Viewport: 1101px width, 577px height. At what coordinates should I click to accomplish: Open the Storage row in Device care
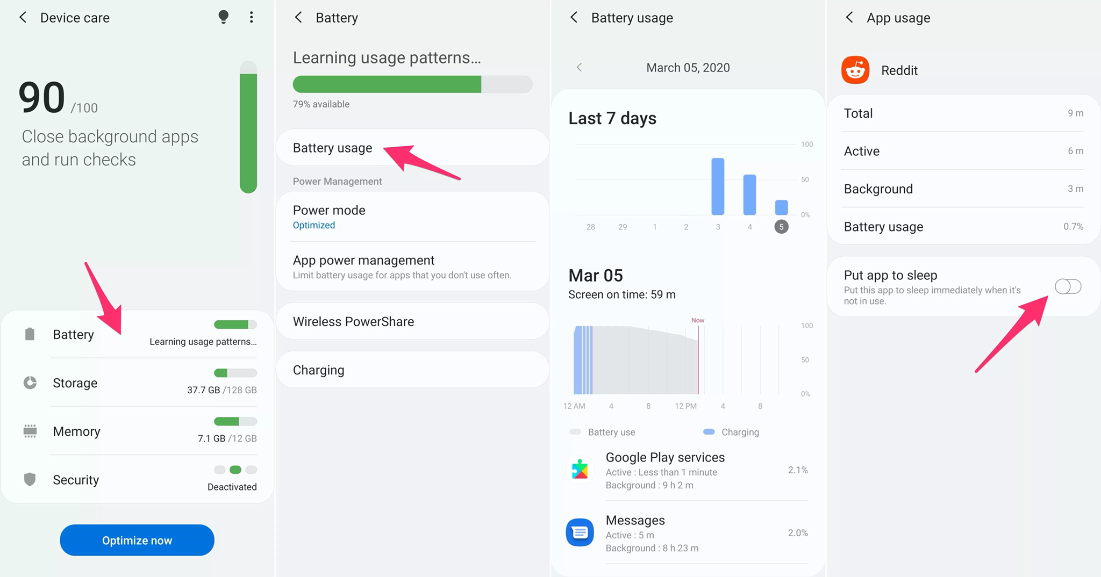pos(138,383)
